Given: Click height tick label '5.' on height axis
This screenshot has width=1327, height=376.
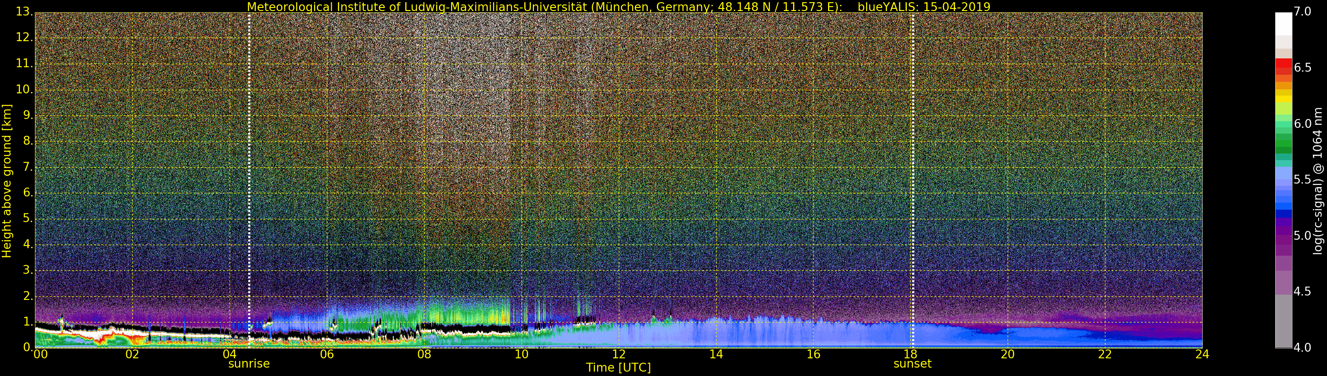Looking at the screenshot, I should coord(28,219).
